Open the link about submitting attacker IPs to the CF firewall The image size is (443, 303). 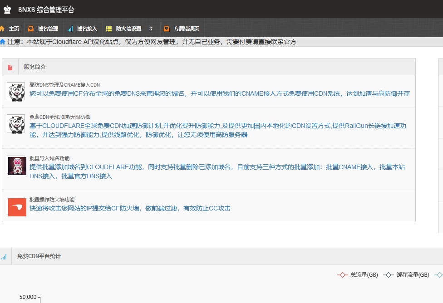pos(130,208)
